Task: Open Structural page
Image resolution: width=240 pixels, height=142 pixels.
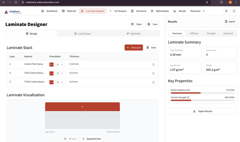Action: 139,11
